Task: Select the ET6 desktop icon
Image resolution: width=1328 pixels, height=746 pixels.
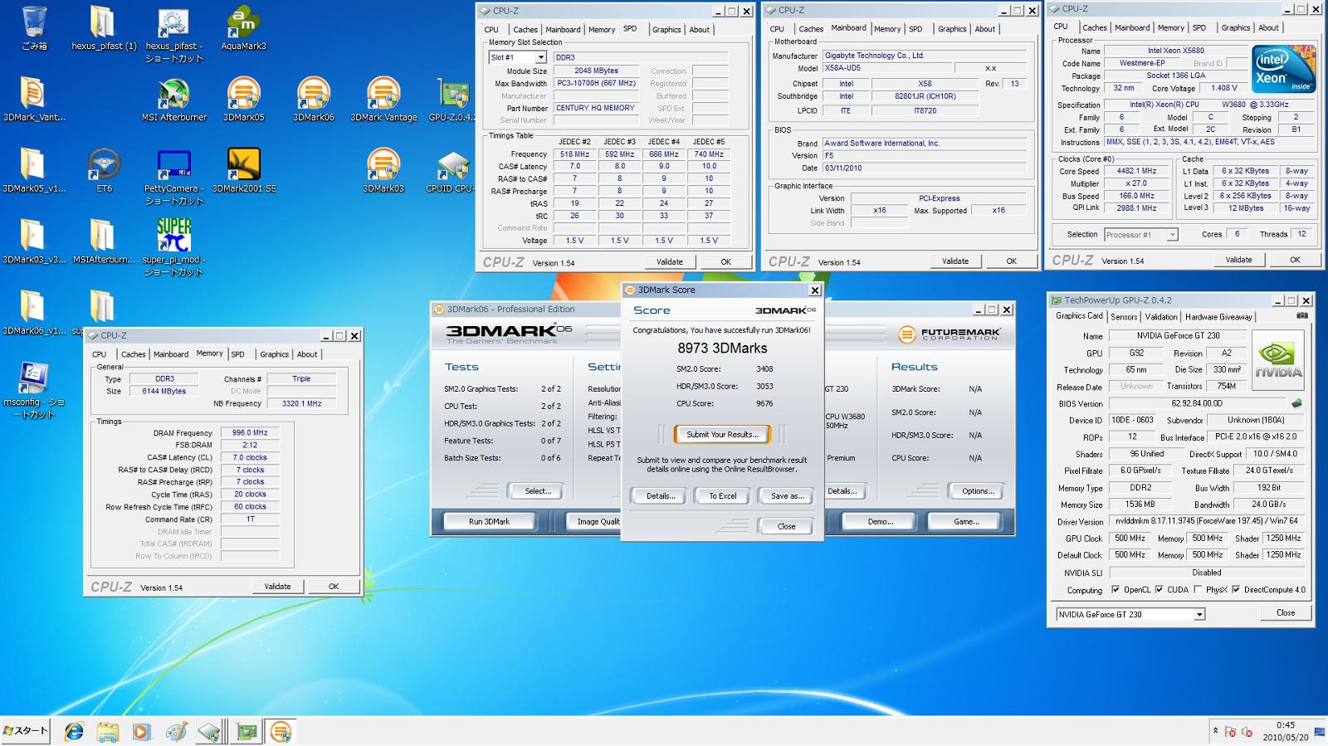Action: (104, 171)
